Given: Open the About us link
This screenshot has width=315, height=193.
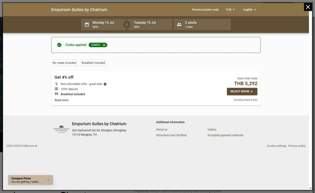Looking at the screenshot, I should click(x=162, y=129).
